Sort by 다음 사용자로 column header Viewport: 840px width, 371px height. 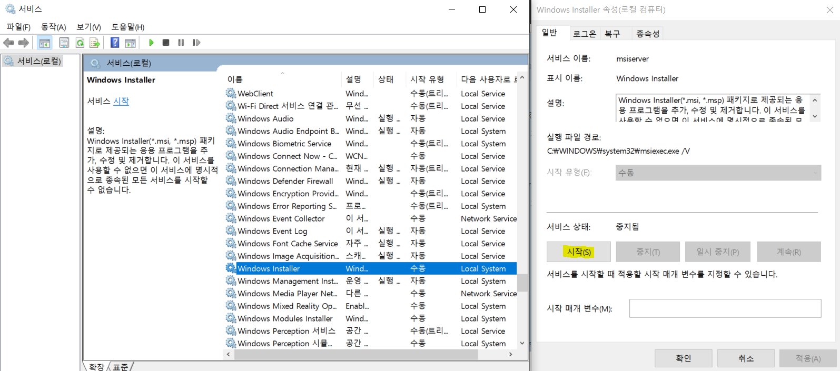pyautogui.click(x=487, y=79)
